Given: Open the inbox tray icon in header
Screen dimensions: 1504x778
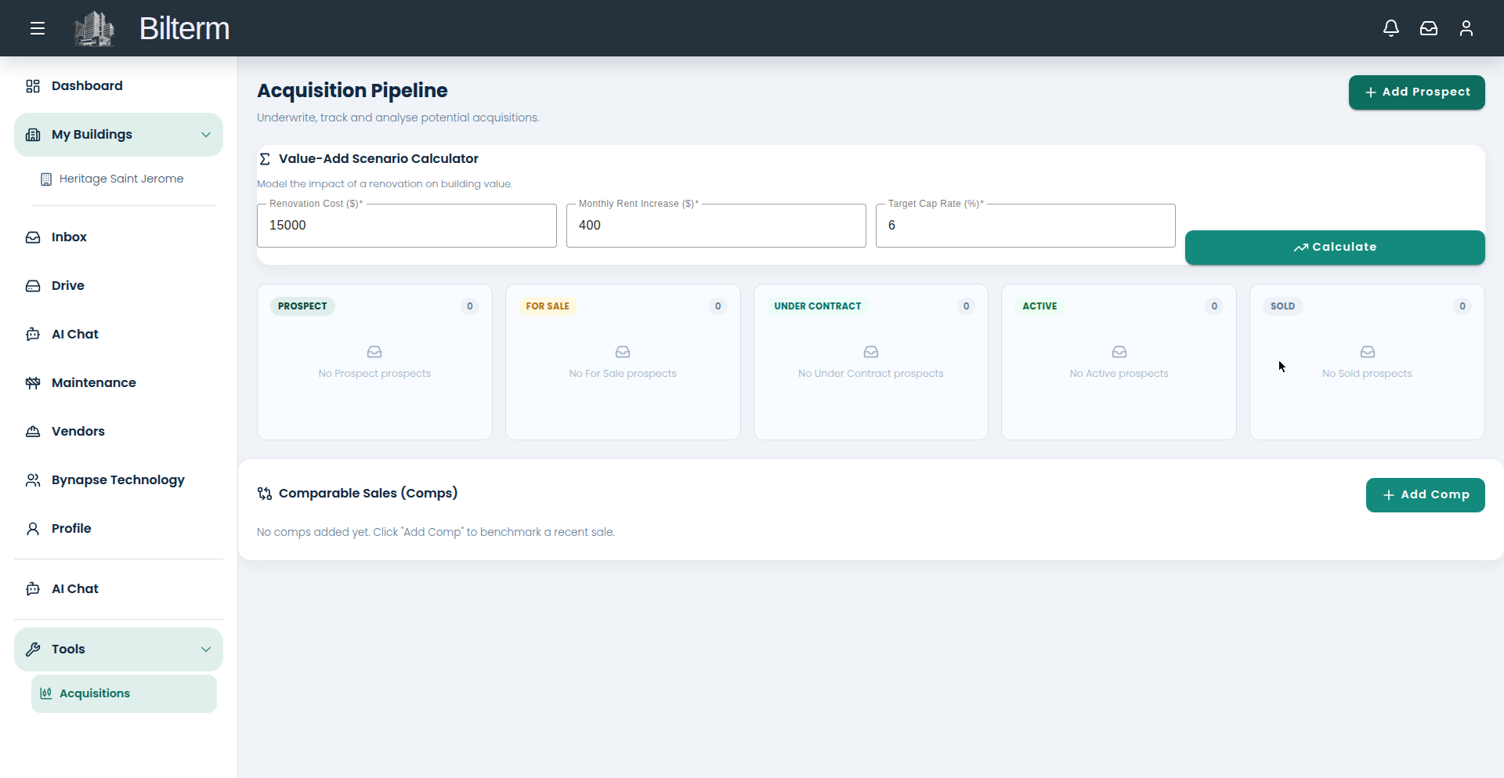Looking at the screenshot, I should (1429, 28).
